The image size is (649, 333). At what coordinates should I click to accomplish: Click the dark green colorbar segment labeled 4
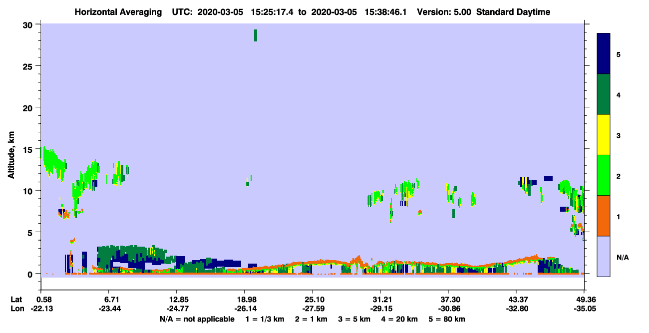604,94
